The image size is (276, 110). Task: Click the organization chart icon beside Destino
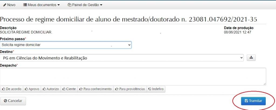(x=251, y=58)
